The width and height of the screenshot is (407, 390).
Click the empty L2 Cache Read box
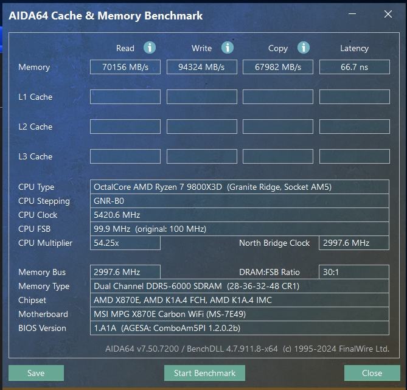(x=125, y=127)
